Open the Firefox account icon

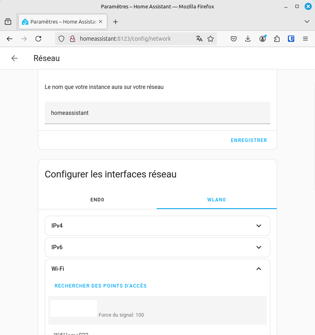point(262,39)
